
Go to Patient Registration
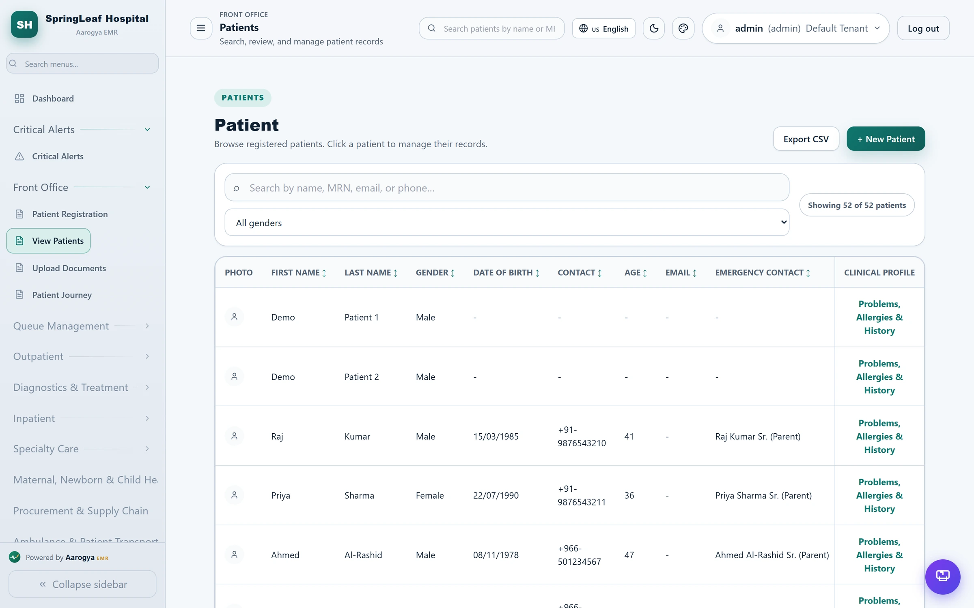(70, 214)
